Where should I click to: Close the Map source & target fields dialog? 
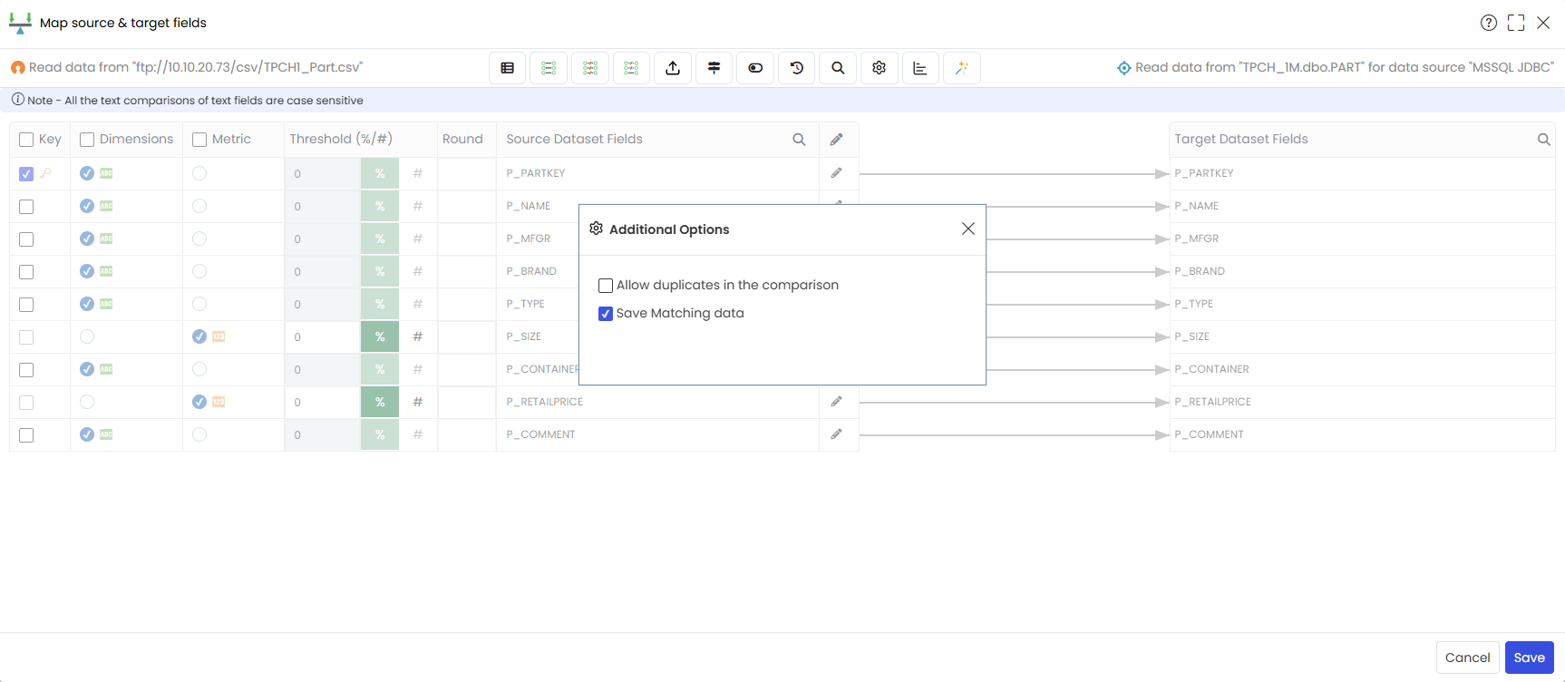tap(1543, 23)
